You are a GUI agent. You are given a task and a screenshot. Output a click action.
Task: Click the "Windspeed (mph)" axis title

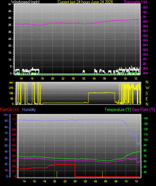[25, 2]
